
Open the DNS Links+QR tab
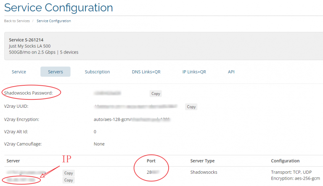[x=146, y=72]
